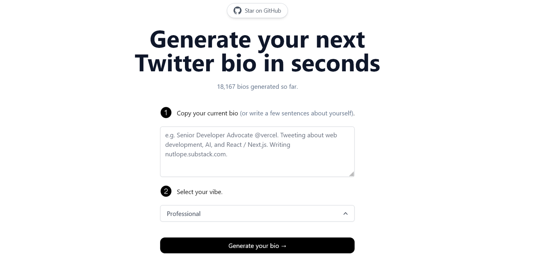Click the bio textarea resize handle
This screenshot has width=537, height=272.
[351, 174]
